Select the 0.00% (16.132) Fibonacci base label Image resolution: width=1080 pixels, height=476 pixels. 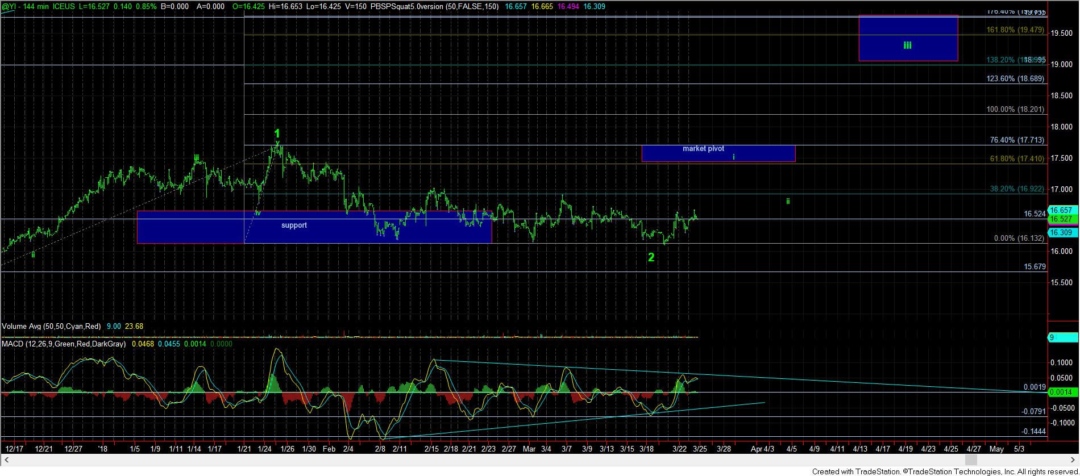1019,239
